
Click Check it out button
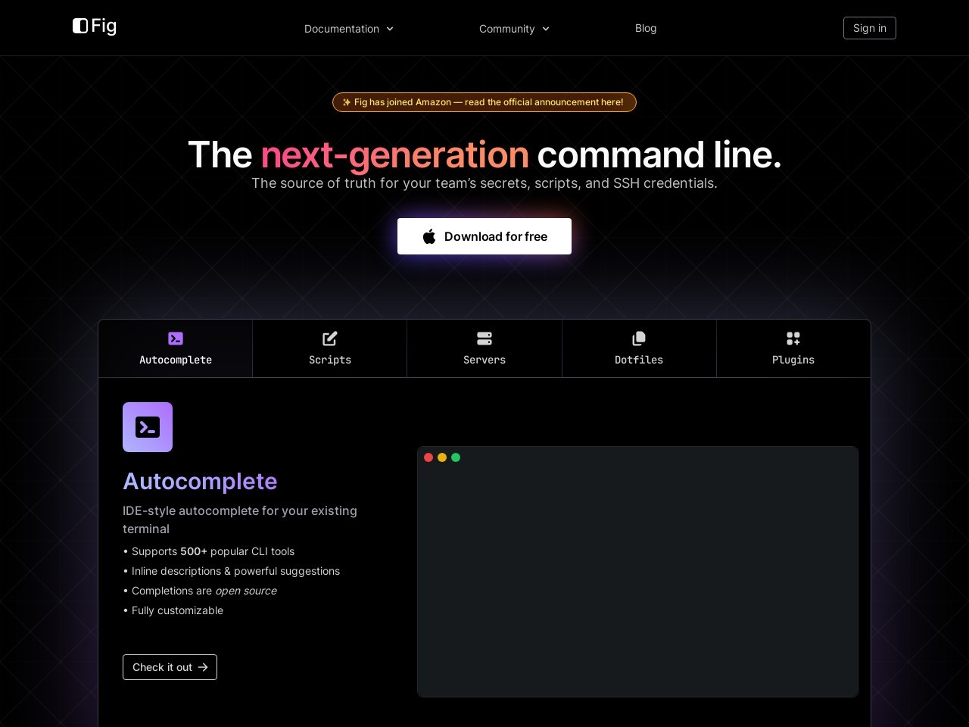pyautogui.click(x=170, y=667)
